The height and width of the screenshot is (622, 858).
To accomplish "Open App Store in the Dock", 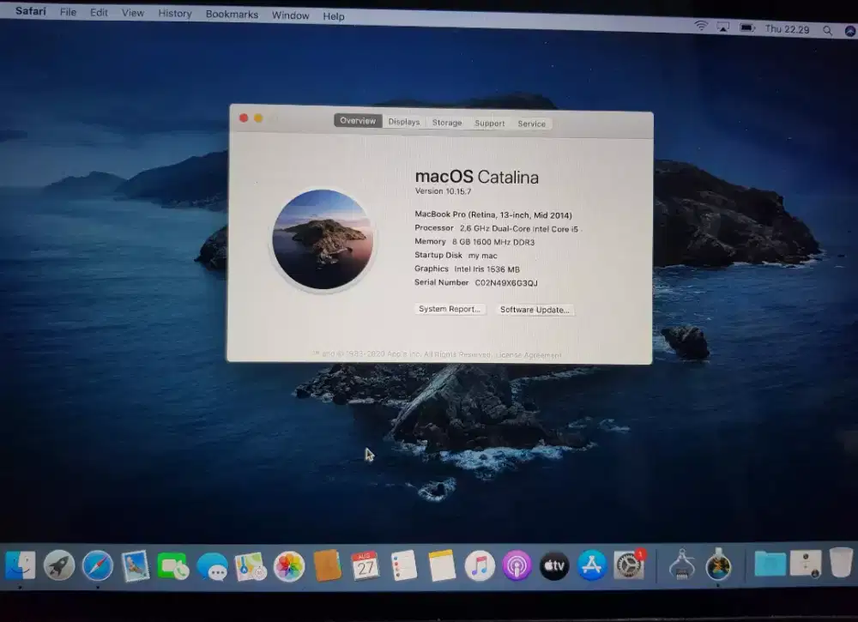I will click(x=591, y=566).
